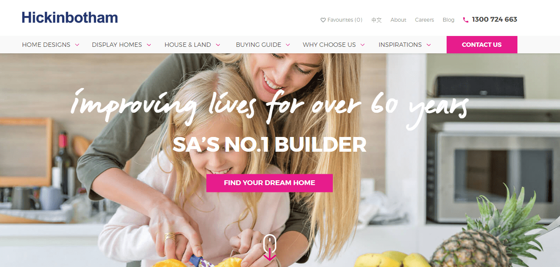
Task: Open the INSPIRATIONS menu
Action: click(400, 45)
